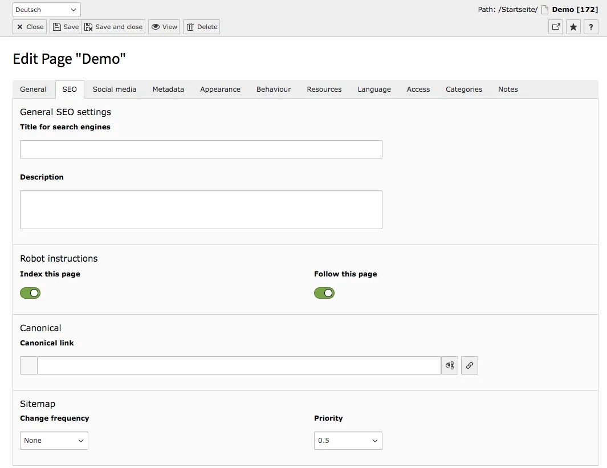Open the Behaviour tab
This screenshot has height=468, width=607.
point(274,89)
